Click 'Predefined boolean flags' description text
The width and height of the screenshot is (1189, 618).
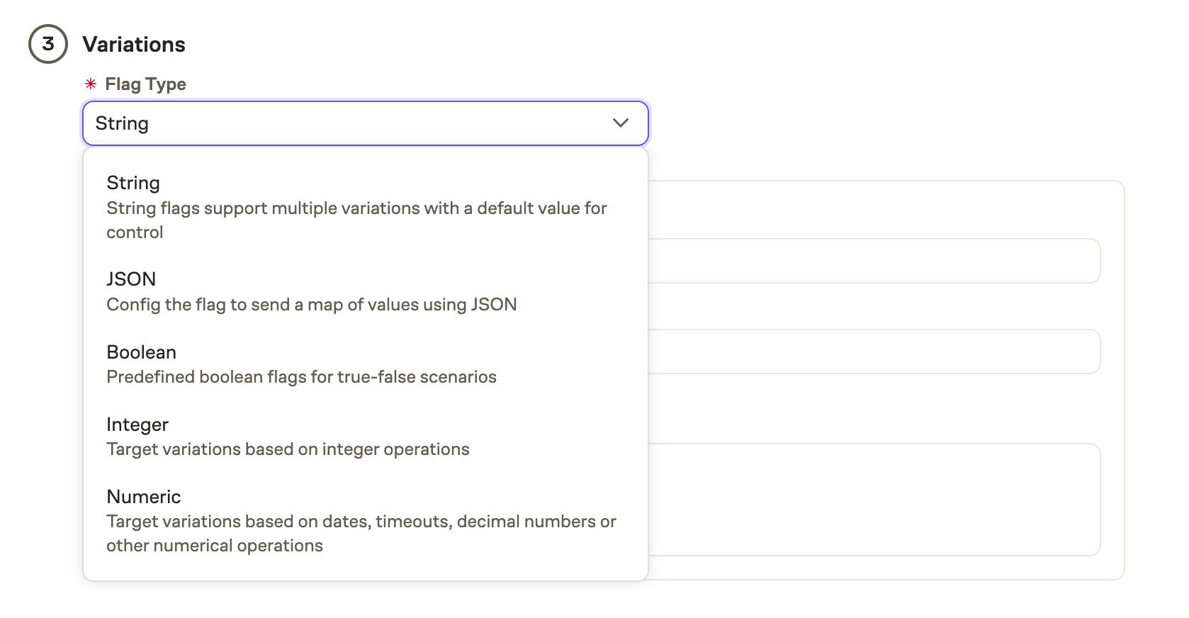pyautogui.click(x=301, y=377)
